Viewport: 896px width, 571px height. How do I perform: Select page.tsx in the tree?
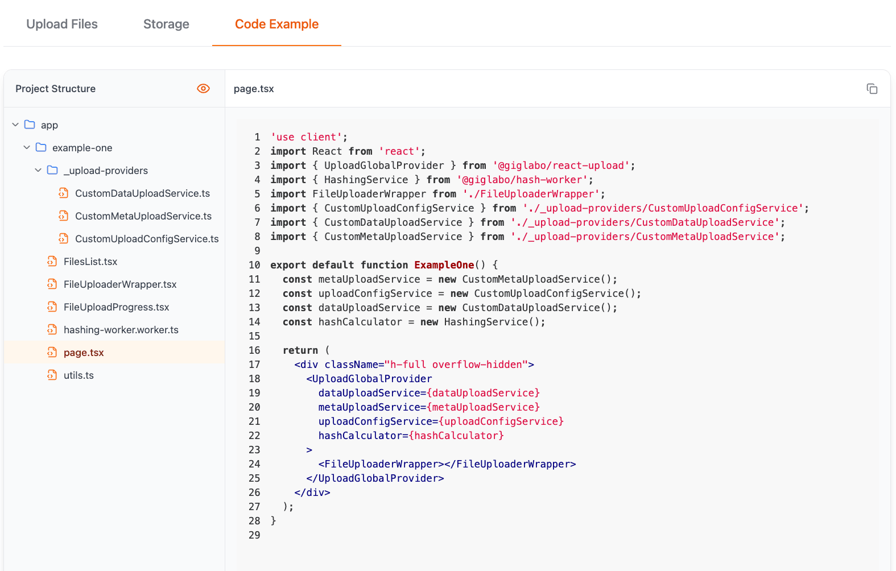[84, 353]
